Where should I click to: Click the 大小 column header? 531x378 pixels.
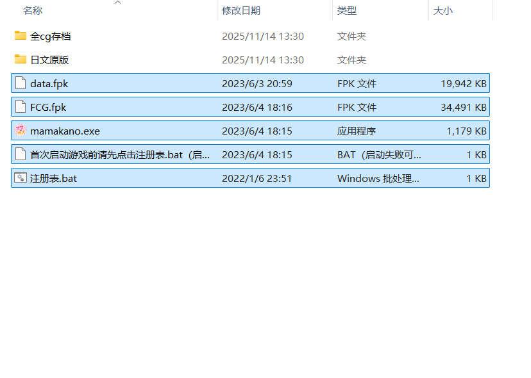[442, 11]
